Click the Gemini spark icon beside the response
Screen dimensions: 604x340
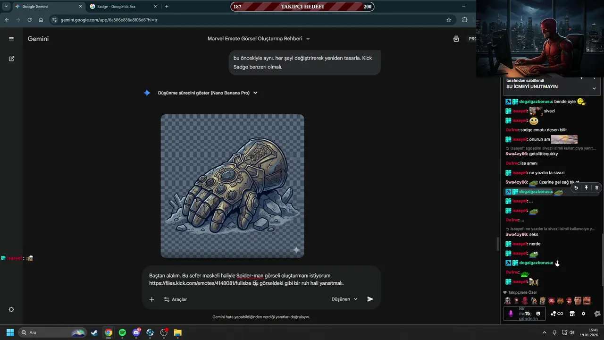[x=147, y=93]
